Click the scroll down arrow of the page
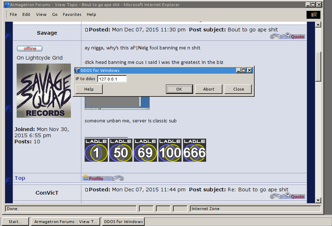Image resolution: width=332 pixels, height=226 pixels. (x=318, y=200)
